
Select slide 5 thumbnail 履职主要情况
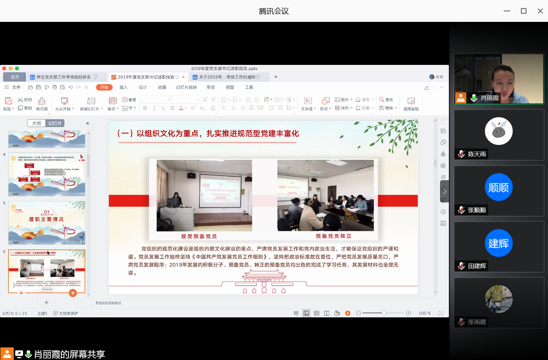point(47,223)
